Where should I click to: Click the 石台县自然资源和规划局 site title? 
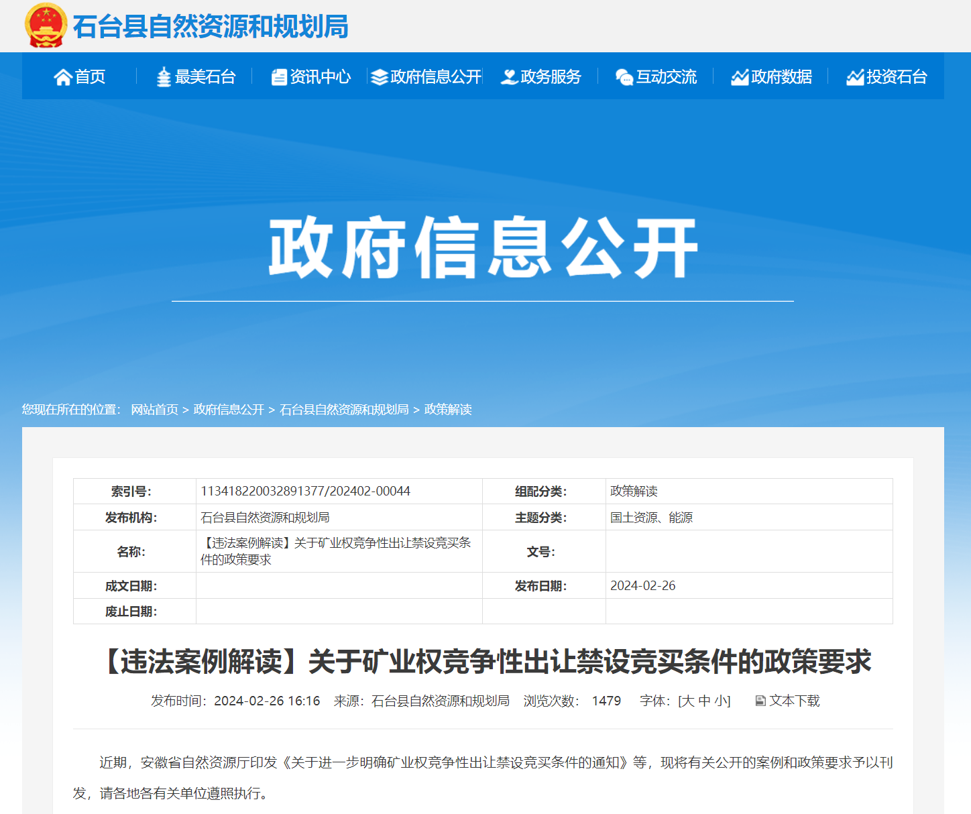[x=211, y=27]
